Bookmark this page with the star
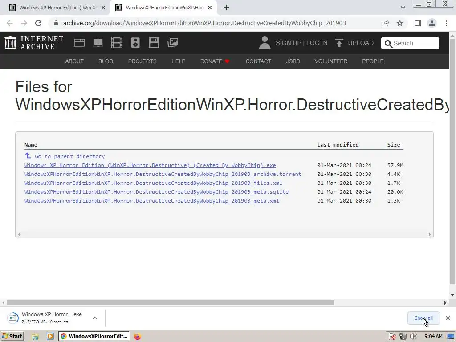Screen dimensions: 456x342 (400, 23)
